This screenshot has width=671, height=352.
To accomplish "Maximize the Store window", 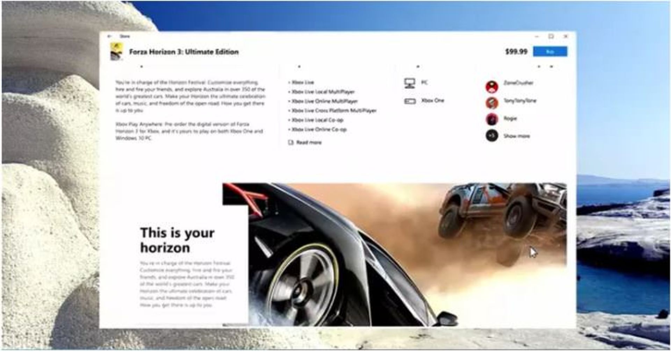I will [551, 36].
